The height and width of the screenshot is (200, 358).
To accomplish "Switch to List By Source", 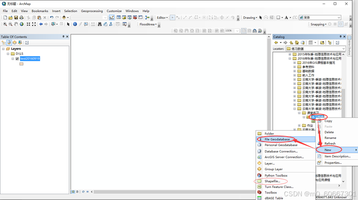I will tap(9, 42).
